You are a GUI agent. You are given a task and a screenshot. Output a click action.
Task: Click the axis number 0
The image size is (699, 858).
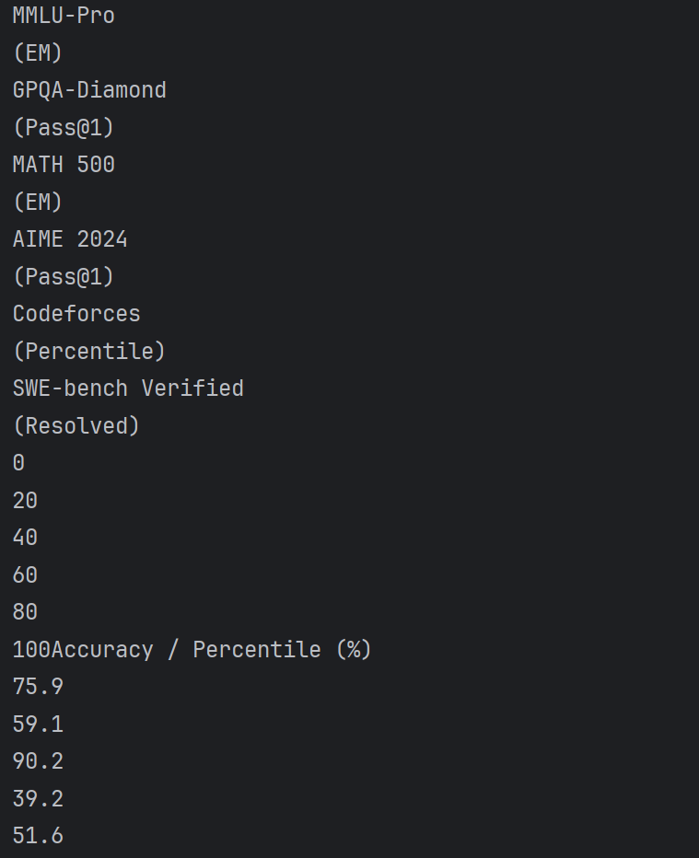click(x=18, y=463)
